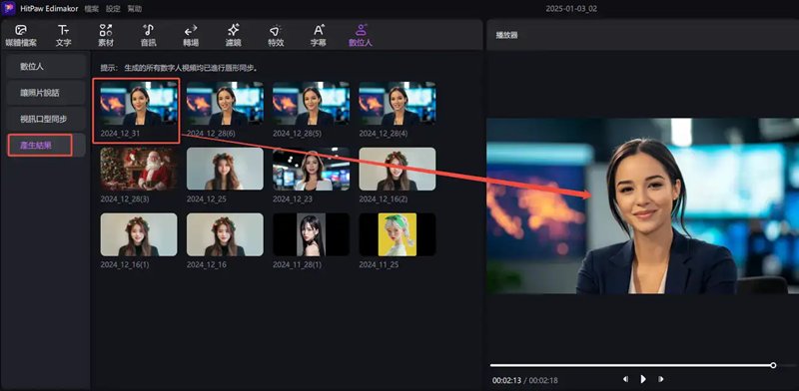This screenshot has width=799, height=391.
Task: Step forward one frame in player
Action: [660, 379]
